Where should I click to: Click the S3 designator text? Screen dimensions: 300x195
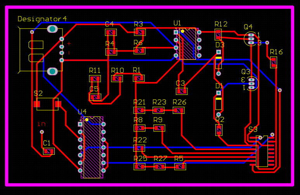(x=253, y=130)
